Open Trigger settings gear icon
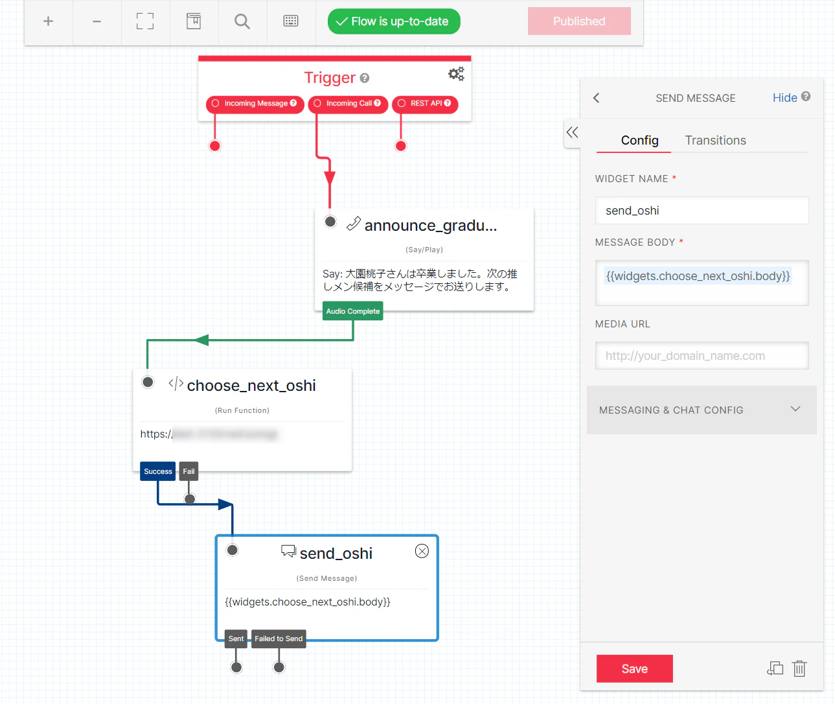The image size is (835, 704). pyautogui.click(x=456, y=74)
